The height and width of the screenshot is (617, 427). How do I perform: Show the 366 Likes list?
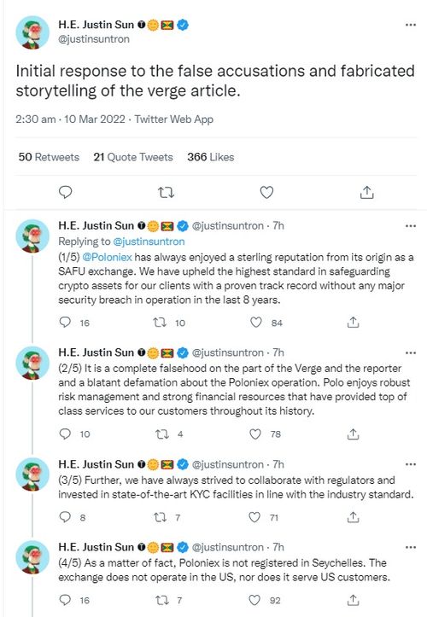click(211, 157)
